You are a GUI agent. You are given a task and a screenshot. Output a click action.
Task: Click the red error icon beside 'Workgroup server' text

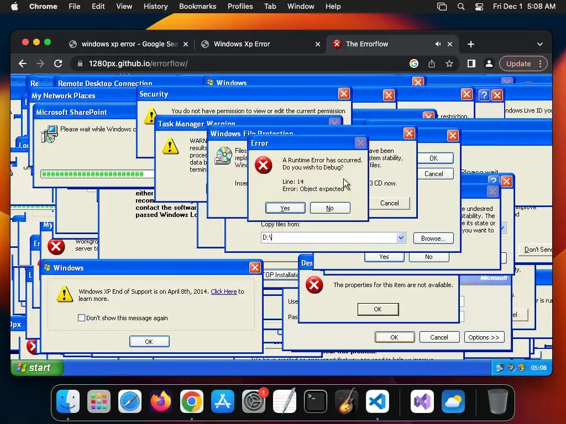56,247
